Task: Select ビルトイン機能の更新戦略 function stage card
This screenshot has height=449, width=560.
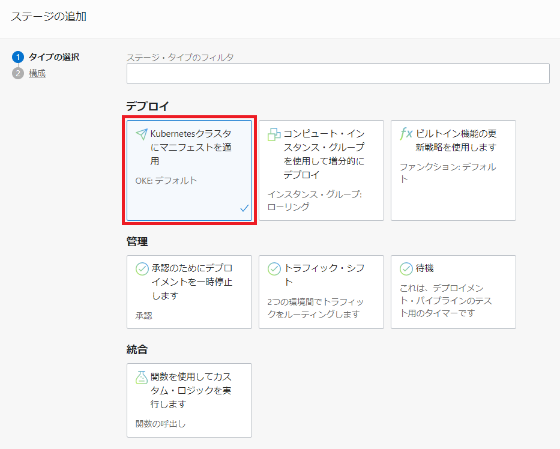Action: [x=453, y=170]
